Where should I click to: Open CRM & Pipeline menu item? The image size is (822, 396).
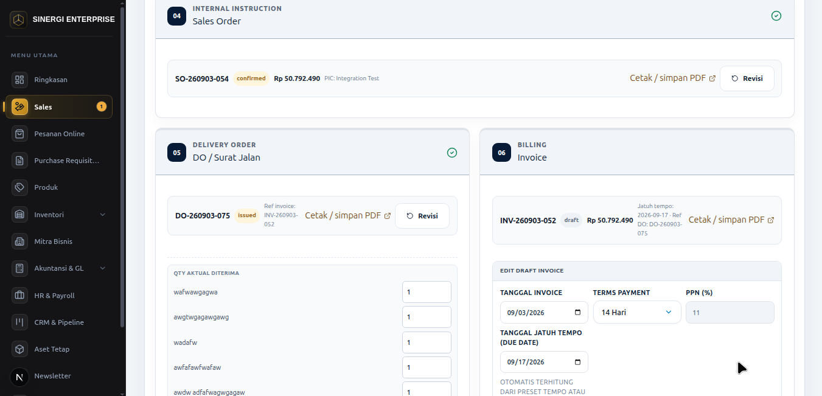tap(58, 322)
